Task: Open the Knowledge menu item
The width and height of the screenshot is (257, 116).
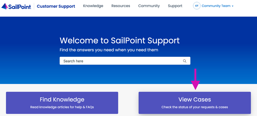Action: click(x=93, y=6)
